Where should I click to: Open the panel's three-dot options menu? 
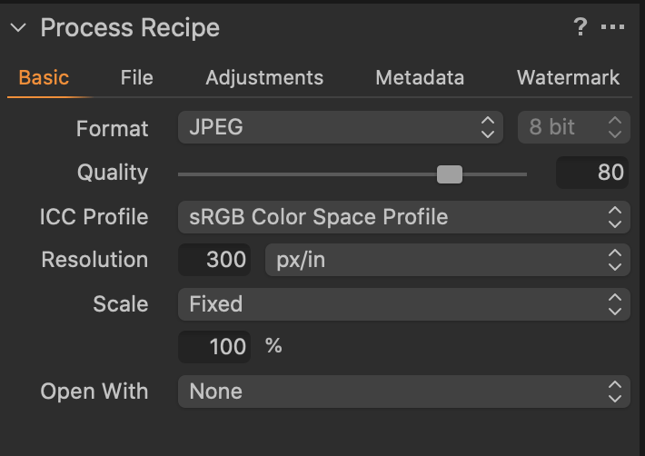613,28
